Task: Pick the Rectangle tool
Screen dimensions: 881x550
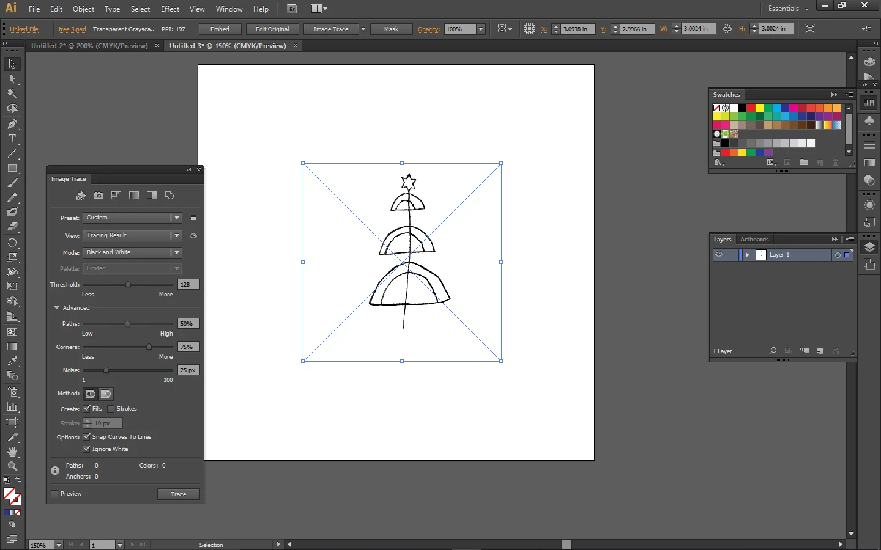Action: tap(12, 168)
